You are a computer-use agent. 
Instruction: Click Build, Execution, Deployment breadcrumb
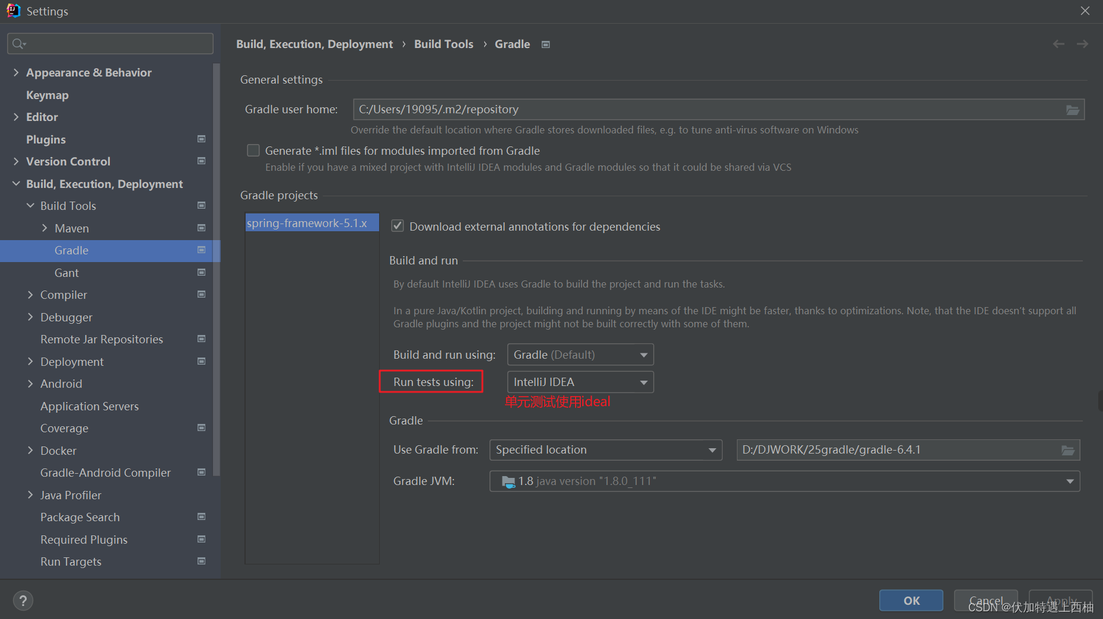point(314,44)
